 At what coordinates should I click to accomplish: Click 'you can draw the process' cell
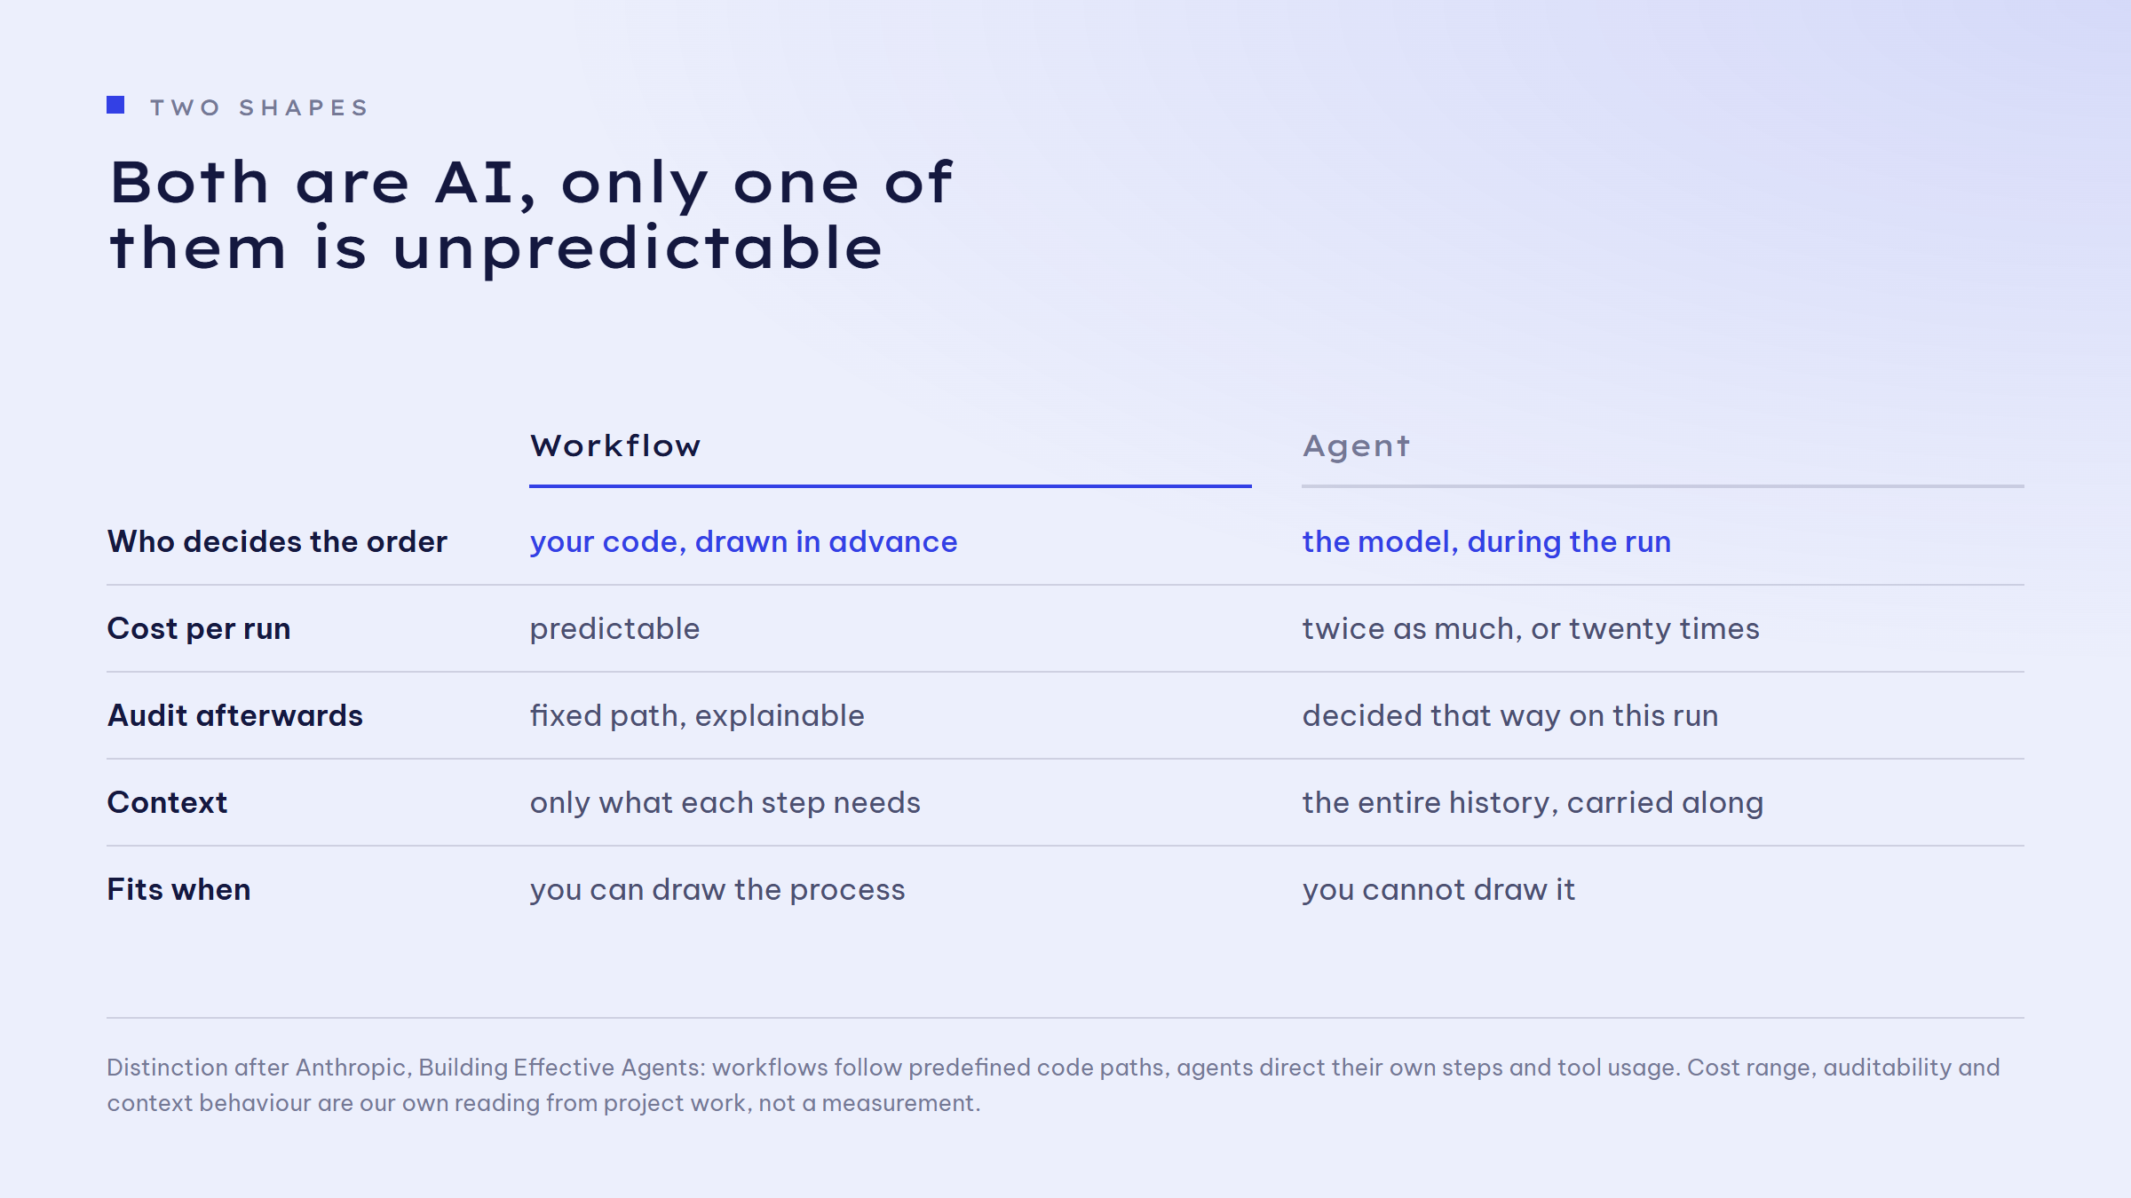click(x=717, y=890)
